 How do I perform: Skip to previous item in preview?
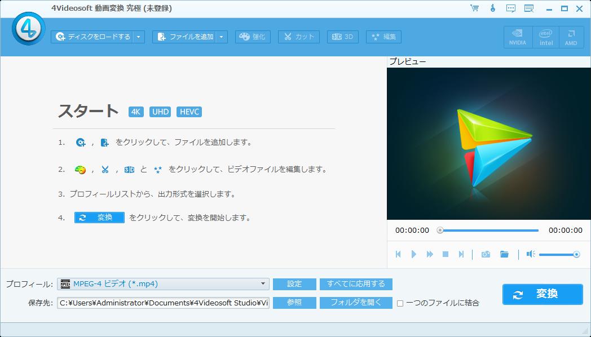398,255
